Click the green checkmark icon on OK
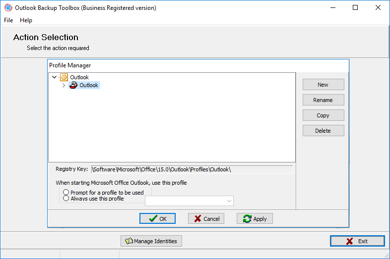 pyautogui.click(x=153, y=218)
